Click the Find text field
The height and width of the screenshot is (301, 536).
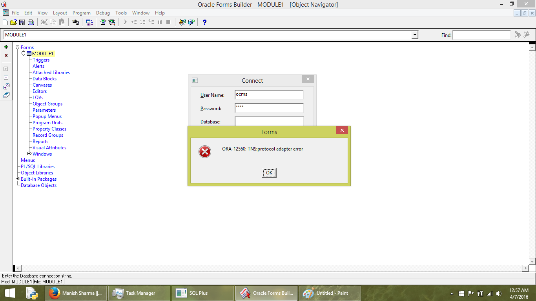point(481,35)
